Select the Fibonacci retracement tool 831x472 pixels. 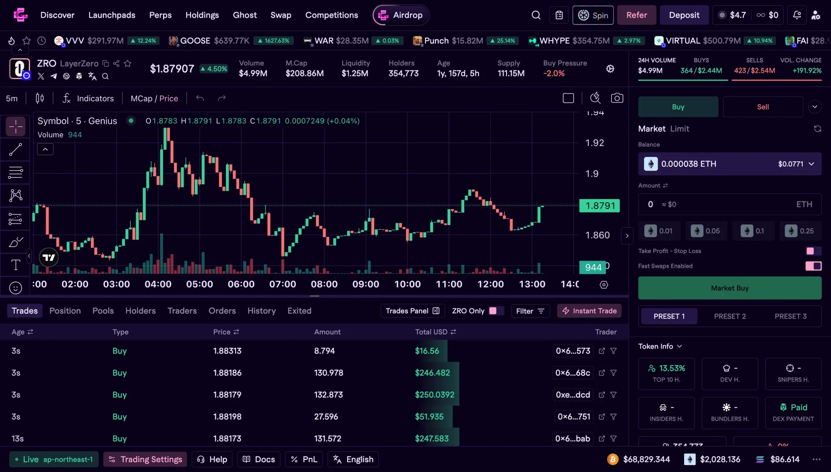pos(16,172)
